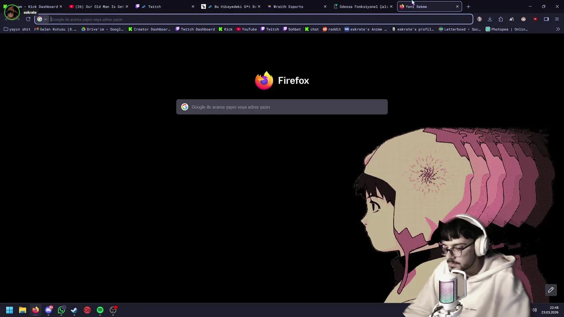564x317 pixels.
Task: Open the Letterboxd bookmark
Action: 460,29
